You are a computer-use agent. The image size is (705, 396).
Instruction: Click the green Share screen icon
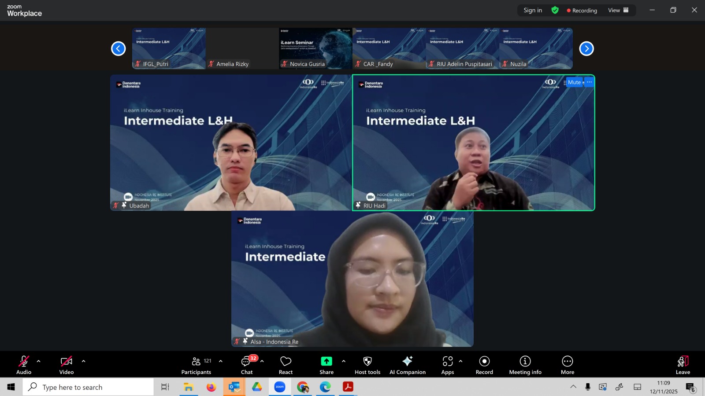click(x=326, y=361)
